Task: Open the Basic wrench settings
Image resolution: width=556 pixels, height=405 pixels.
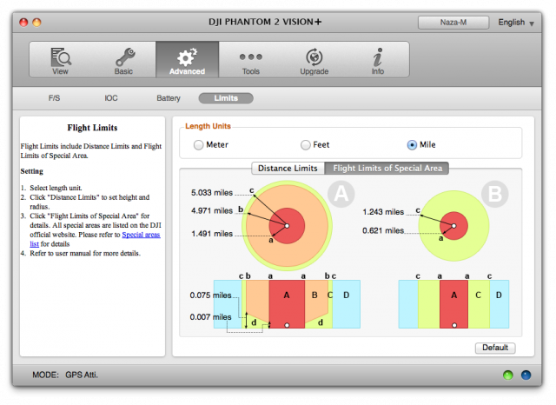Action: tap(123, 60)
